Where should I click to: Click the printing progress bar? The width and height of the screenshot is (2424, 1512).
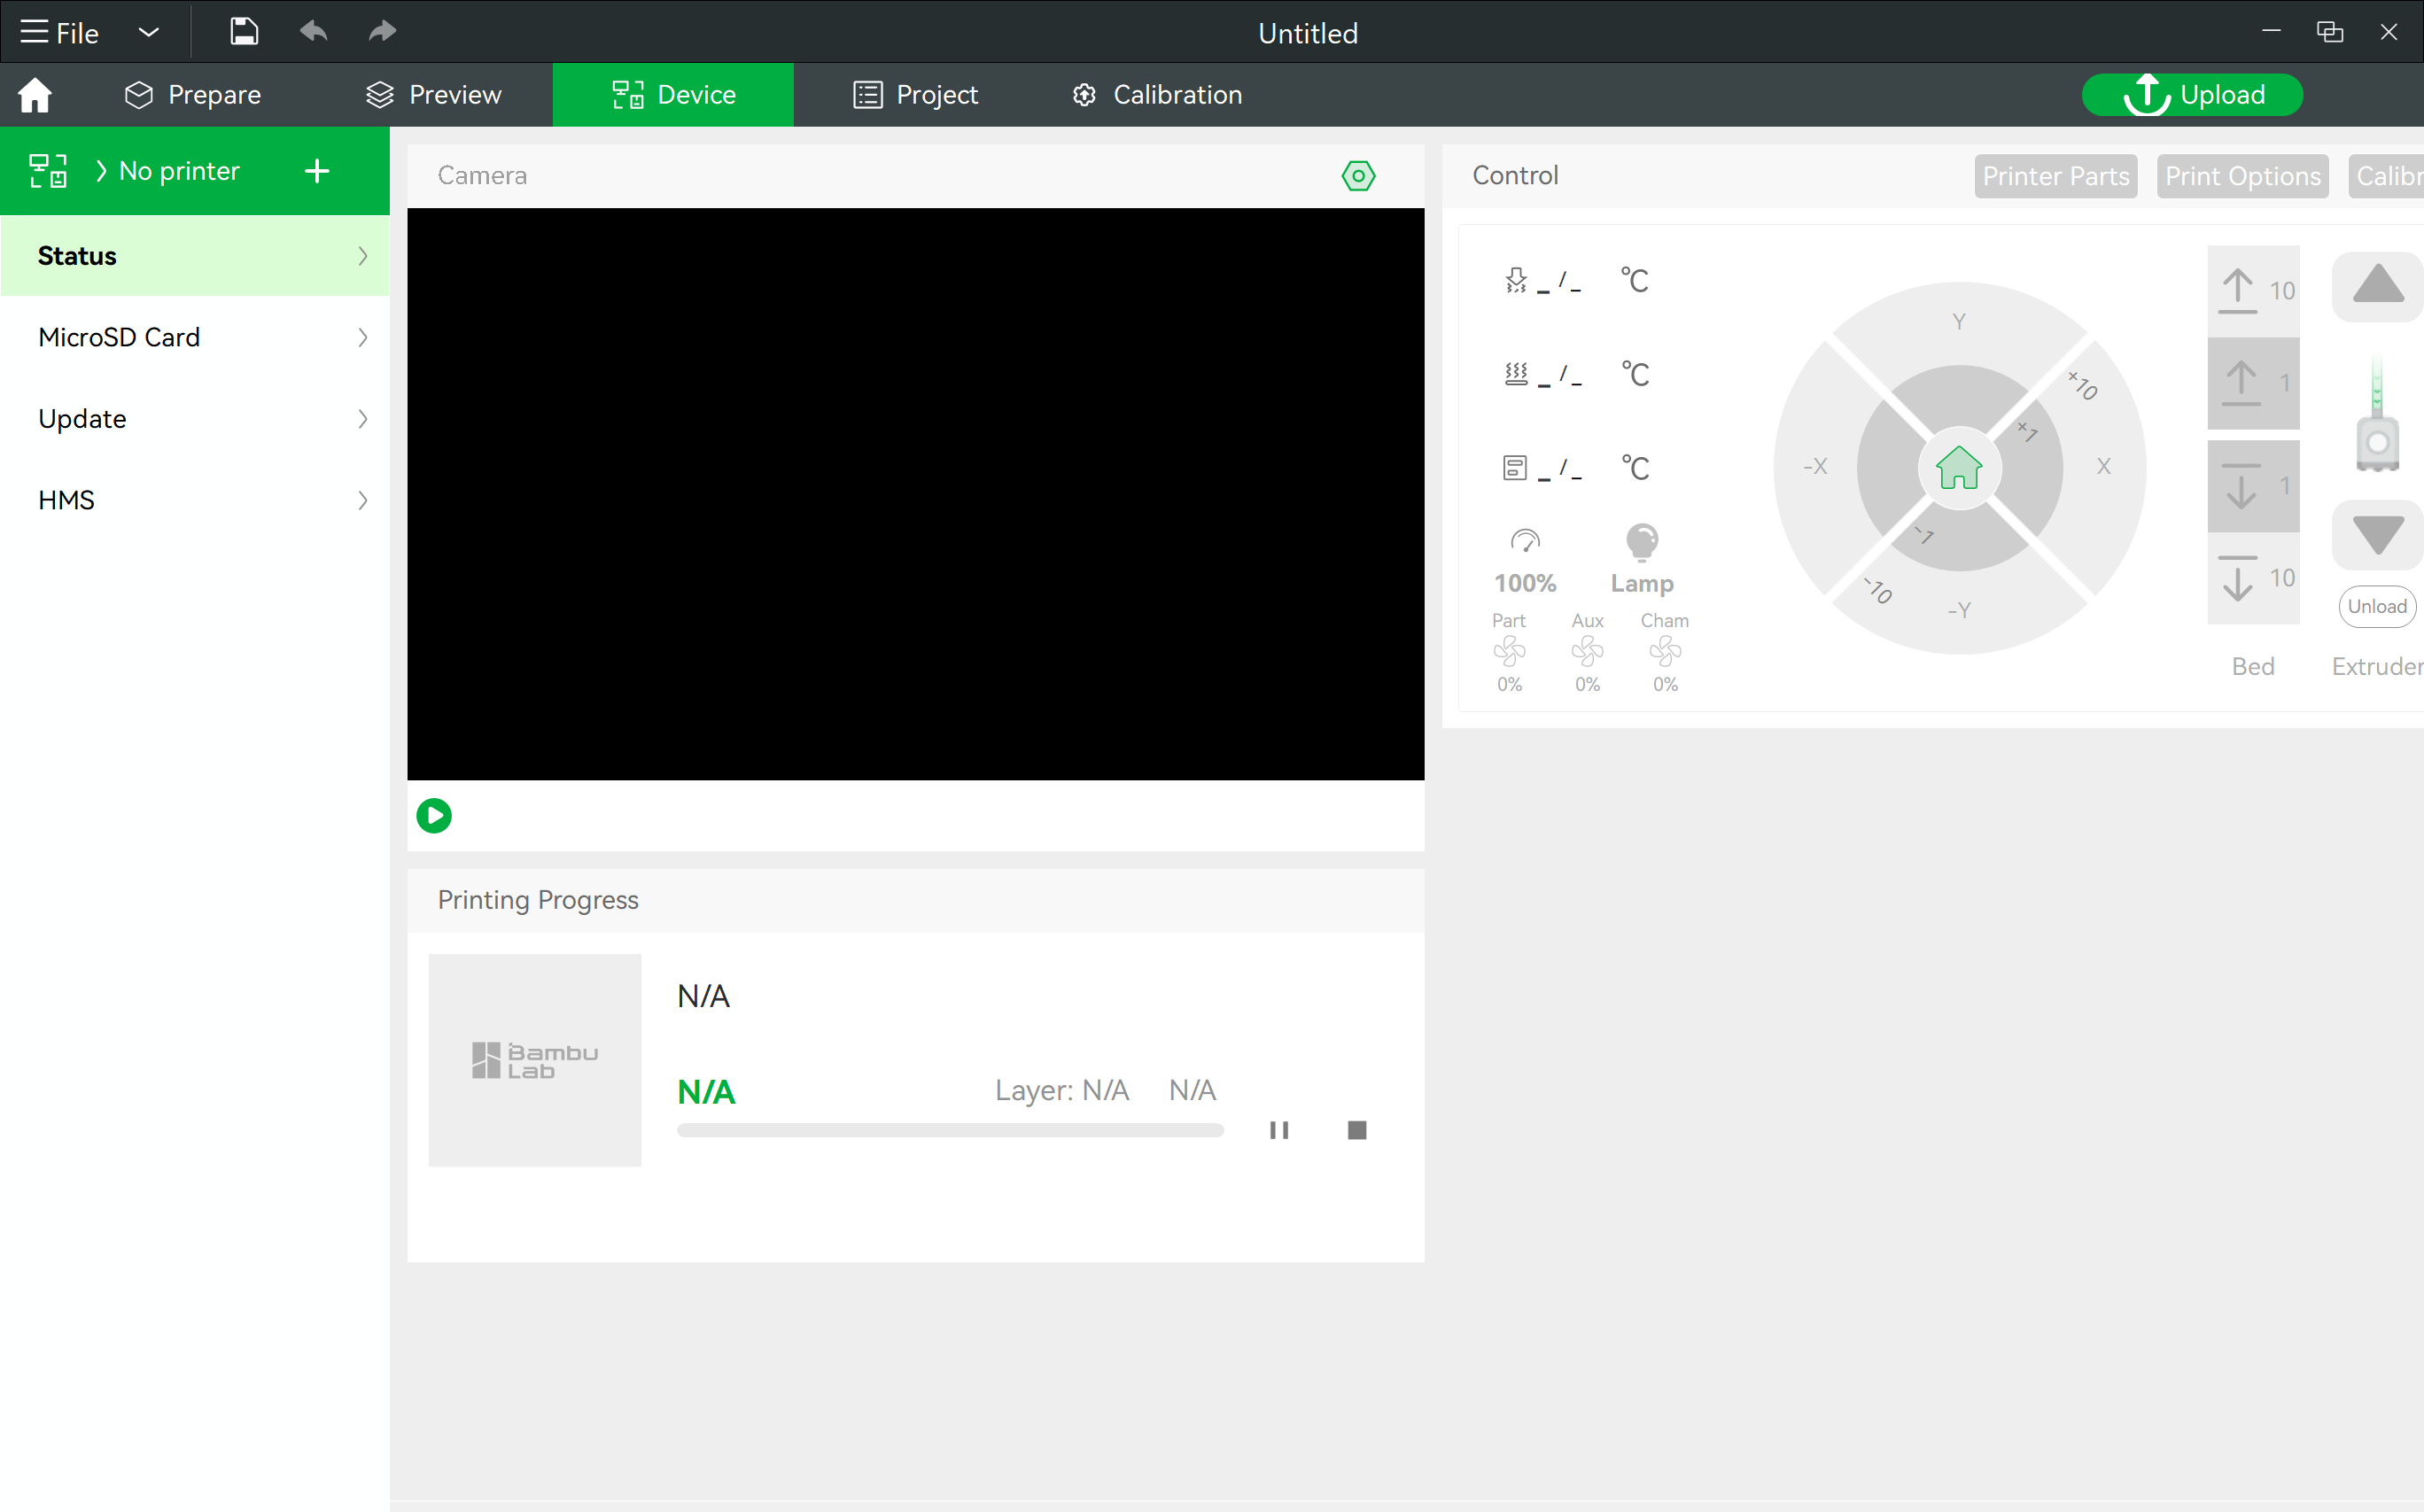(950, 1130)
